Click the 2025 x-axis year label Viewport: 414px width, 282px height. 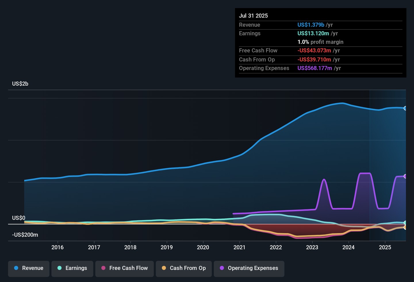tap(385, 248)
